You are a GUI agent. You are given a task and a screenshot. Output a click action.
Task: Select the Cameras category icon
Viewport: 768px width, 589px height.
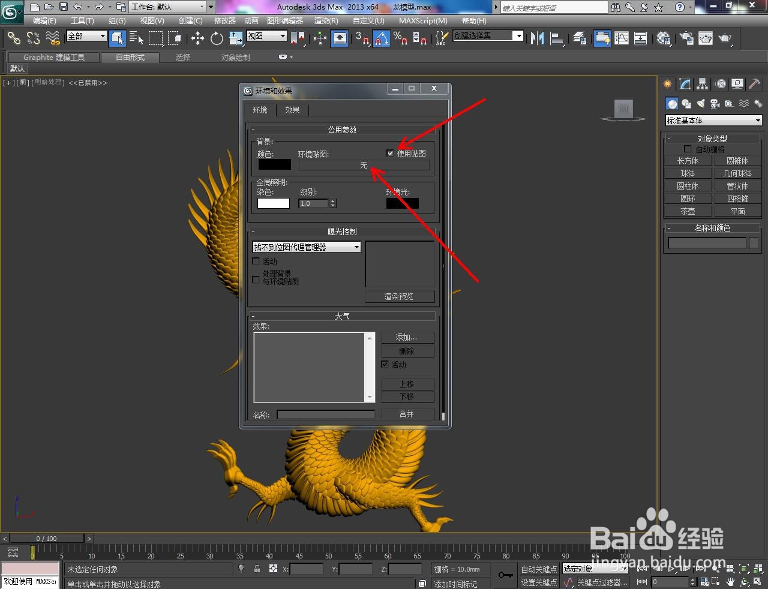(715, 104)
